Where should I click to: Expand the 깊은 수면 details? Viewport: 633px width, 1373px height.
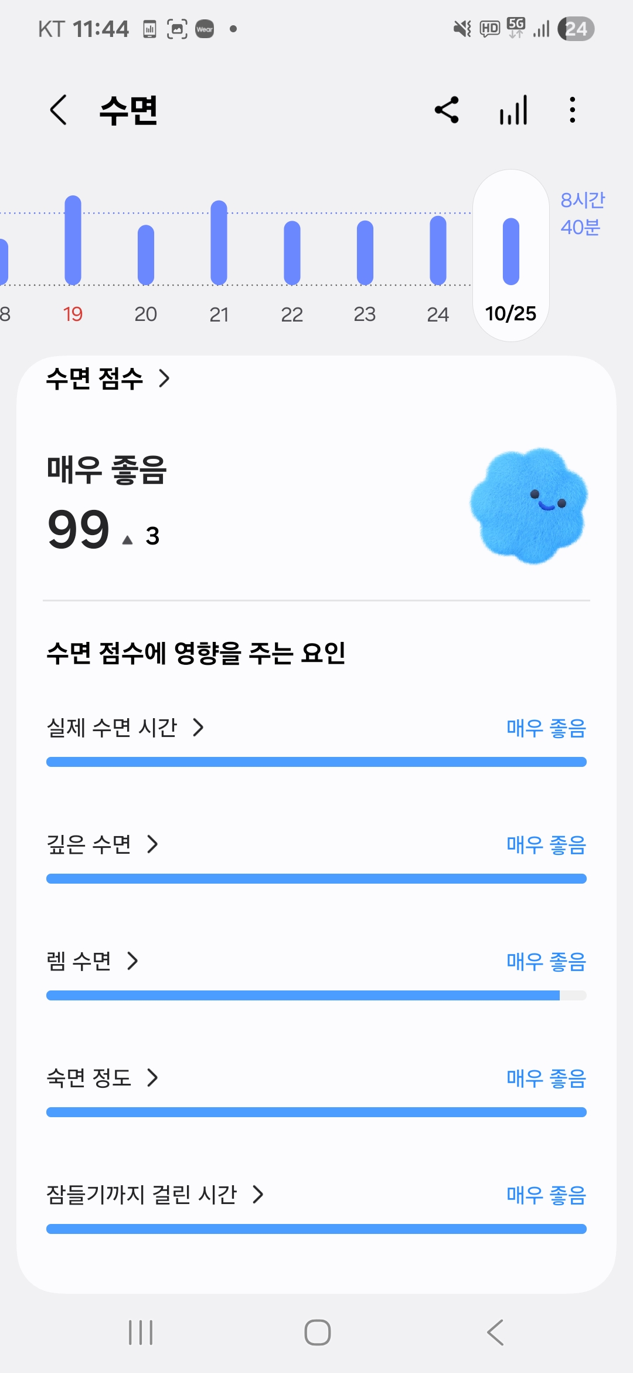point(103,844)
